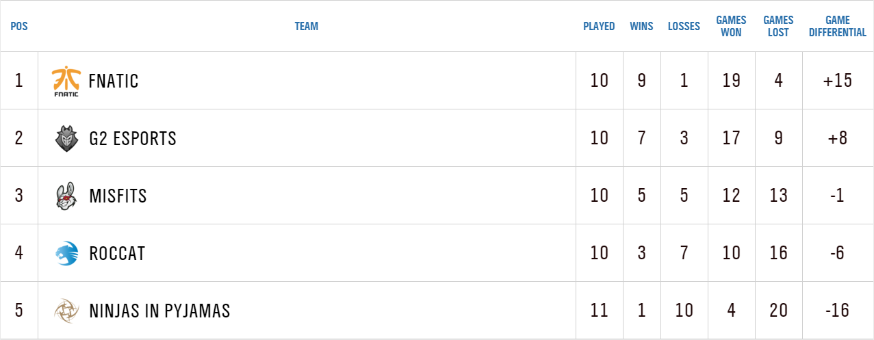Select the MISFITS team name

click(x=118, y=196)
